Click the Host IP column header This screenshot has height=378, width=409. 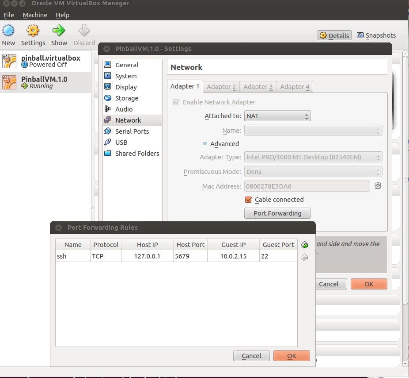coord(148,245)
